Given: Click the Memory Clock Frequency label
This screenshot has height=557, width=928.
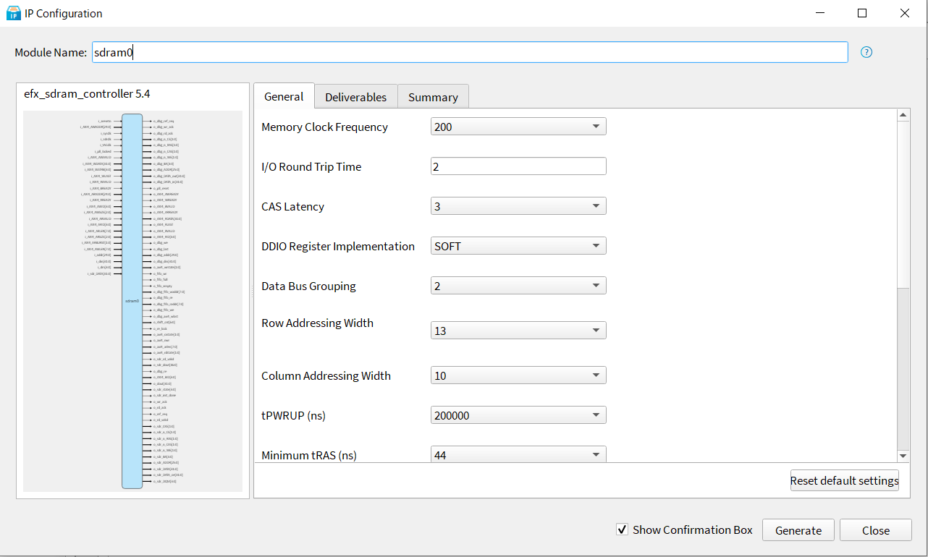Looking at the screenshot, I should pos(324,127).
